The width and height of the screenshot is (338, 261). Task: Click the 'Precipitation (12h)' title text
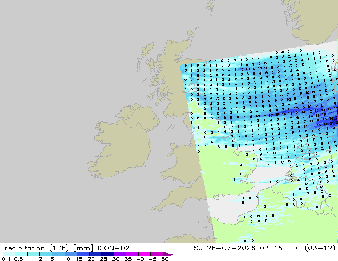coord(35,248)
